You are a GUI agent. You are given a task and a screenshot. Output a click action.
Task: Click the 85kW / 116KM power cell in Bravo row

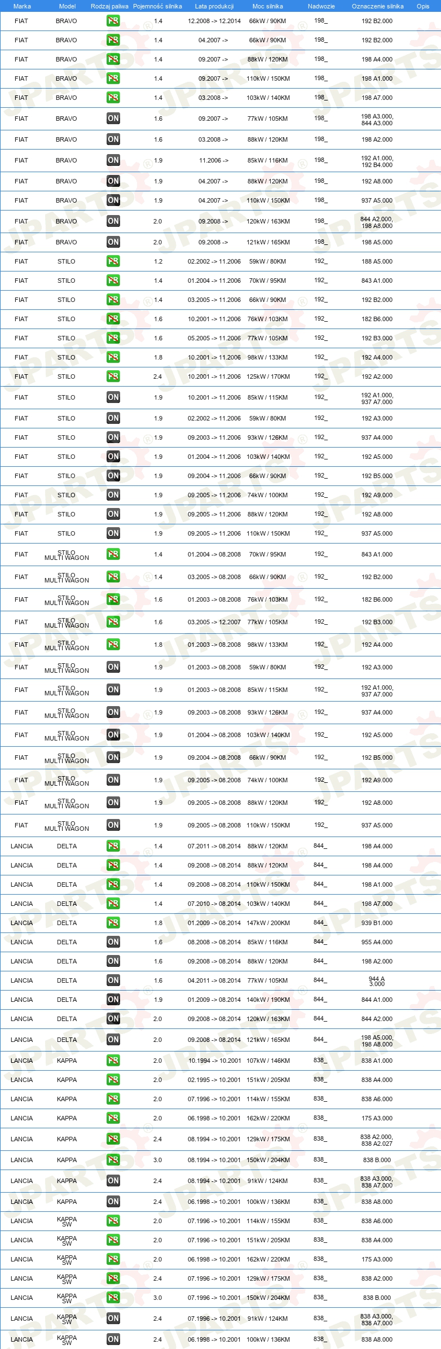pyautogui.click(x=267, y=160)
